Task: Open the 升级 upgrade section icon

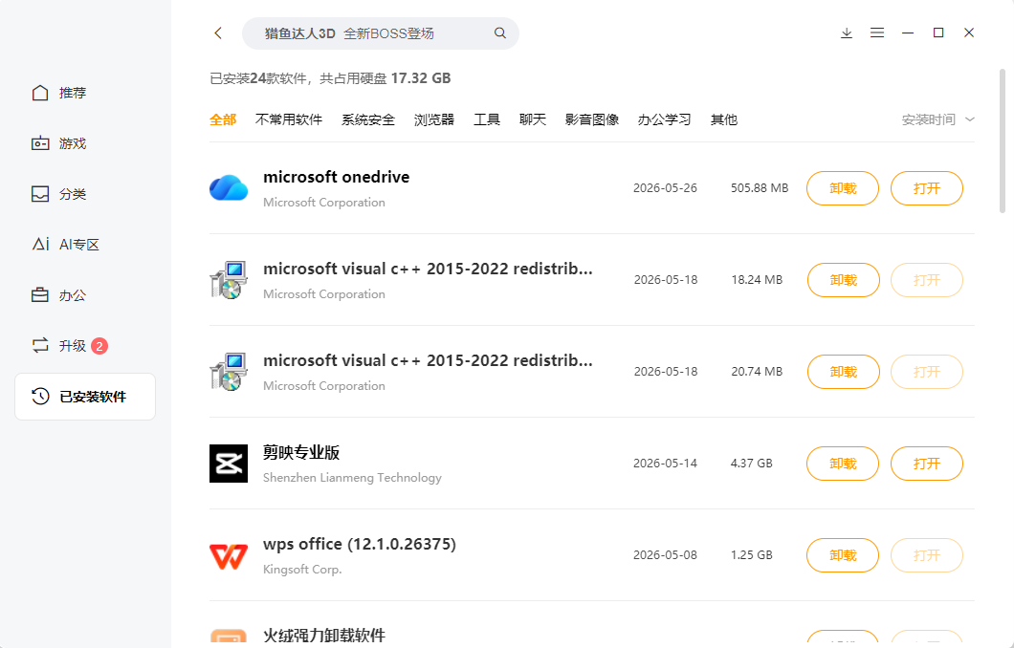Action: 40,346
